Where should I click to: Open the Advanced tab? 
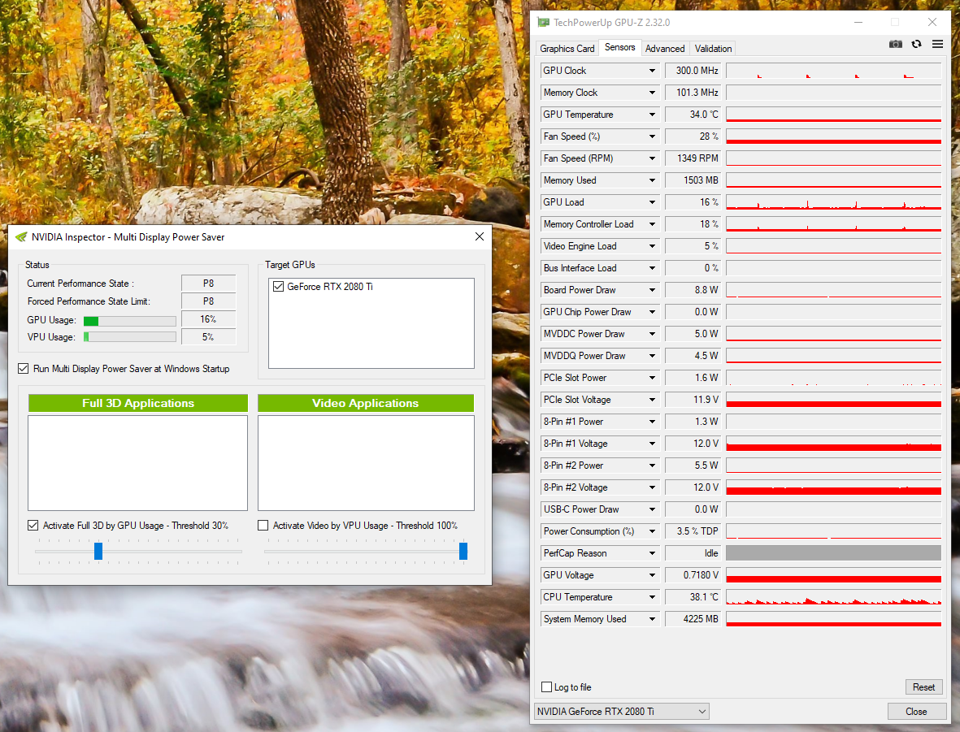[665, 49]
